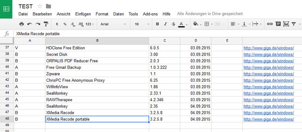Select column D header
The image size is (302, 132).
[x=196, y=41]
